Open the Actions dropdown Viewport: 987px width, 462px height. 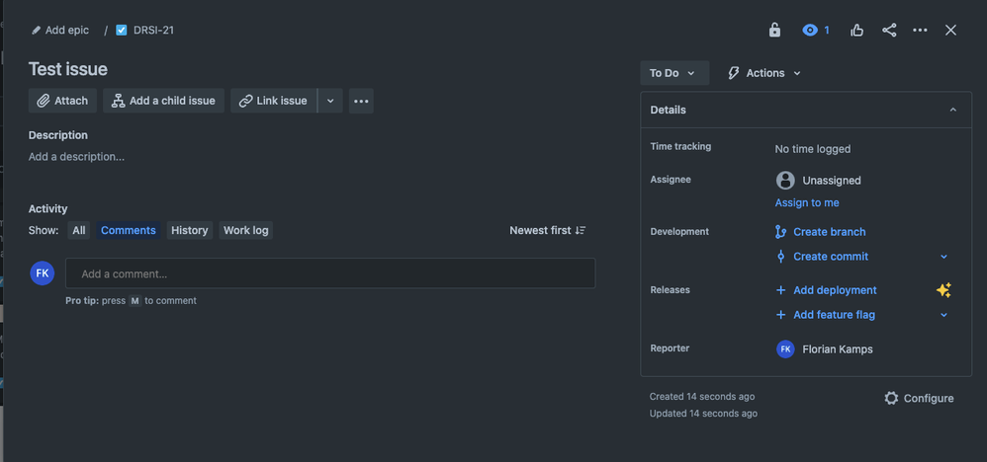tap(764, 73)
